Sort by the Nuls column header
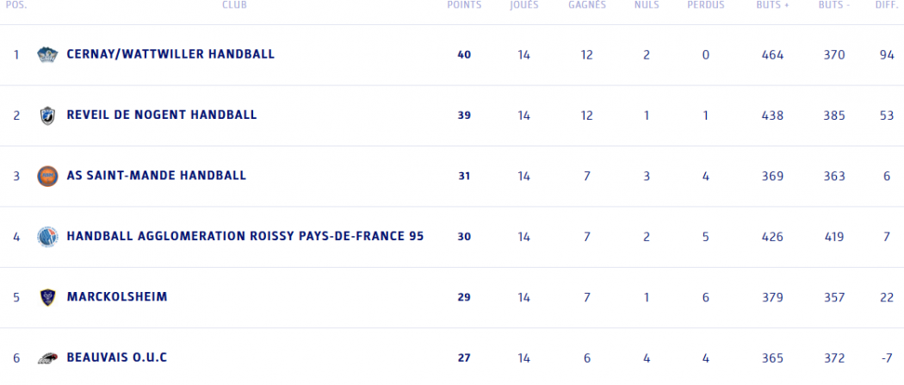 click(x=647, y=5)
